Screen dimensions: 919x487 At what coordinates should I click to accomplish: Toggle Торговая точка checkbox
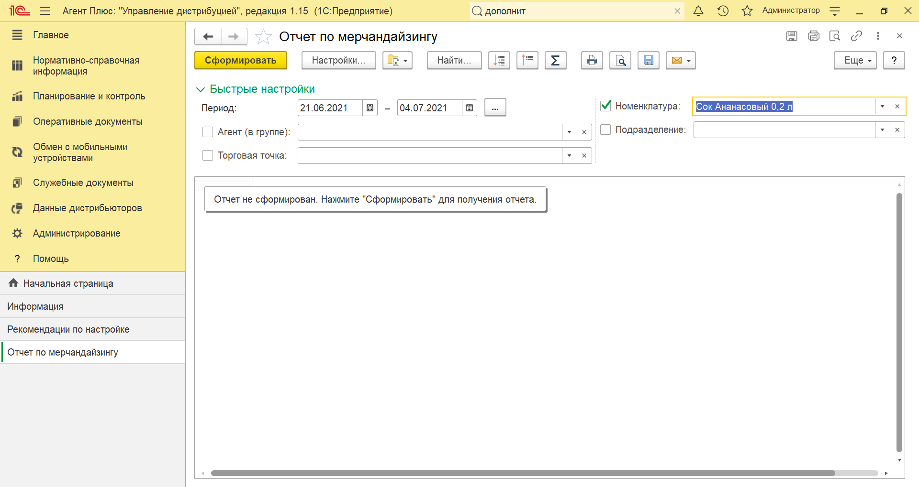click(x=208, y=155)
